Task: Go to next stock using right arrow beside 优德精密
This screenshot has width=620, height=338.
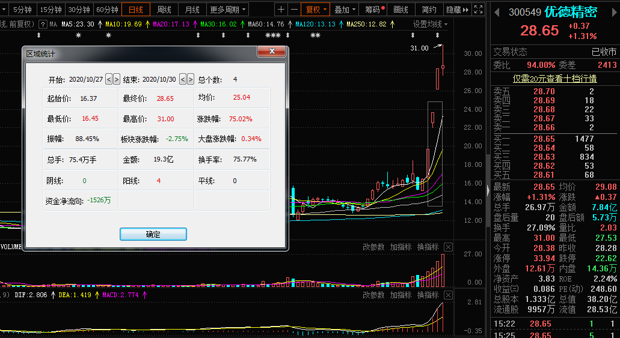Action: coord(615,13)
